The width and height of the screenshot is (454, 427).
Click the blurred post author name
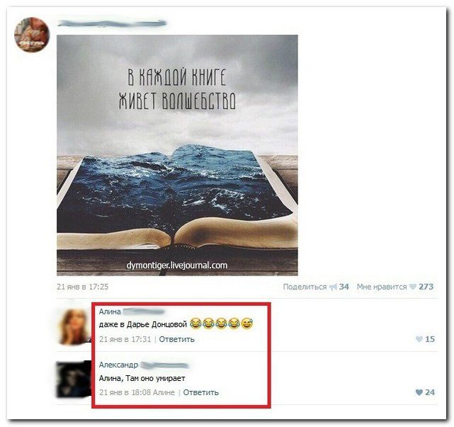click(112, 23)
